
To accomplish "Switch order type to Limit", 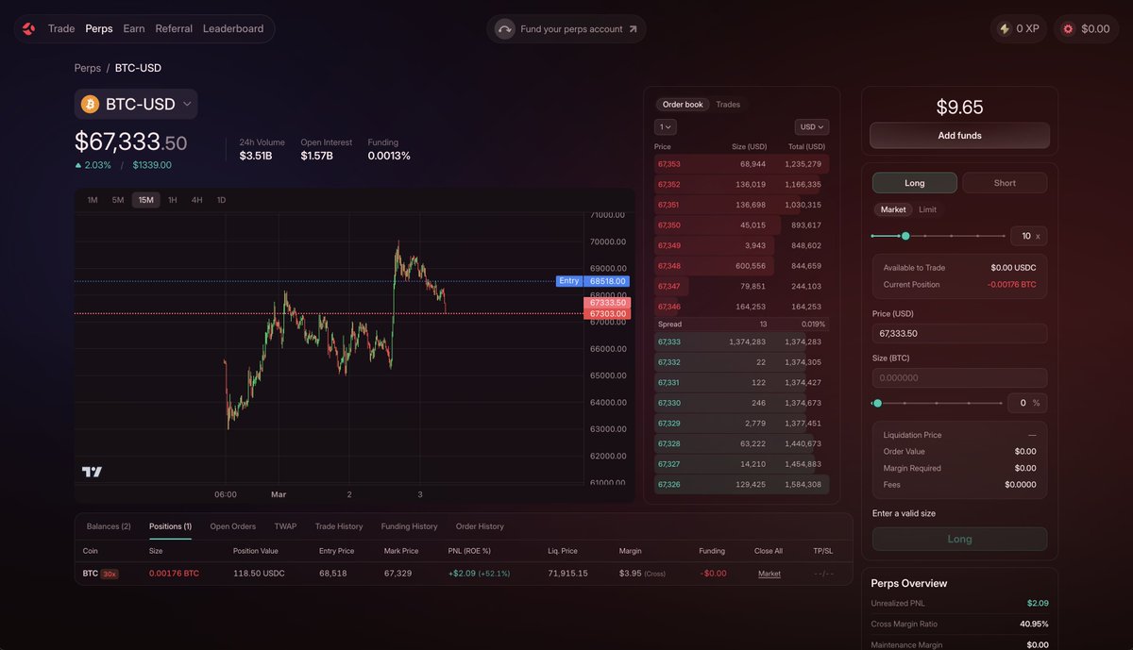I will point(927,209).
